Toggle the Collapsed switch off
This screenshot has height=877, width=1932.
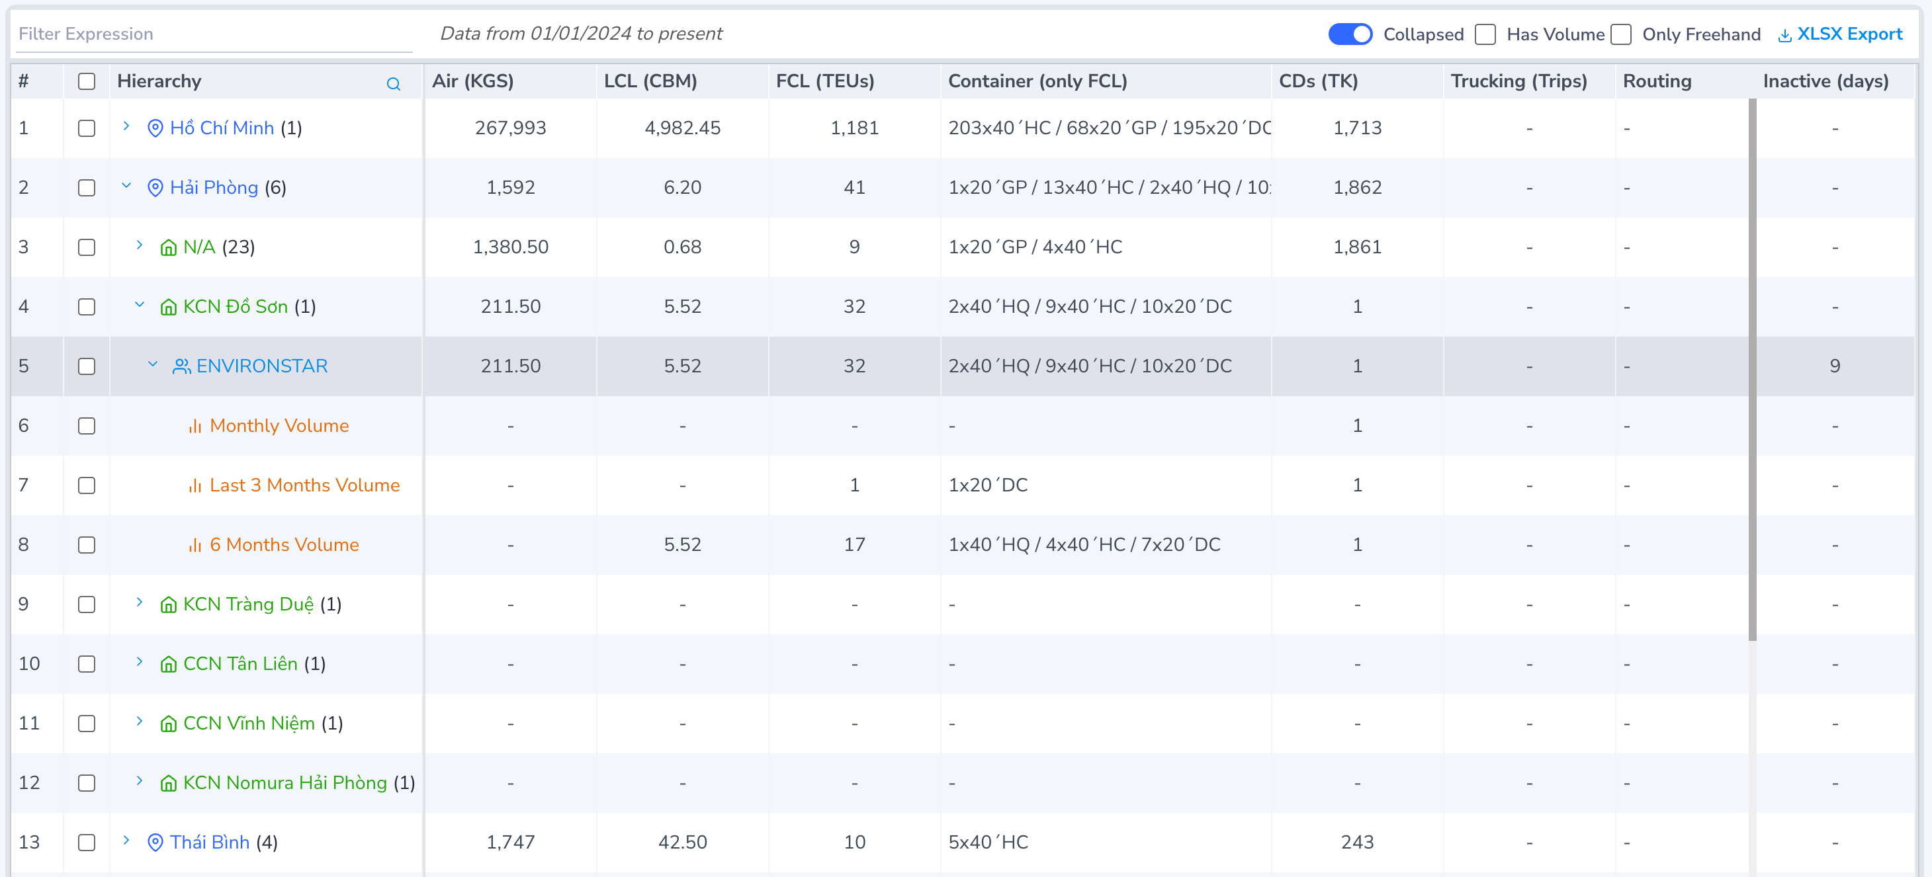(x=1349, y=34)
